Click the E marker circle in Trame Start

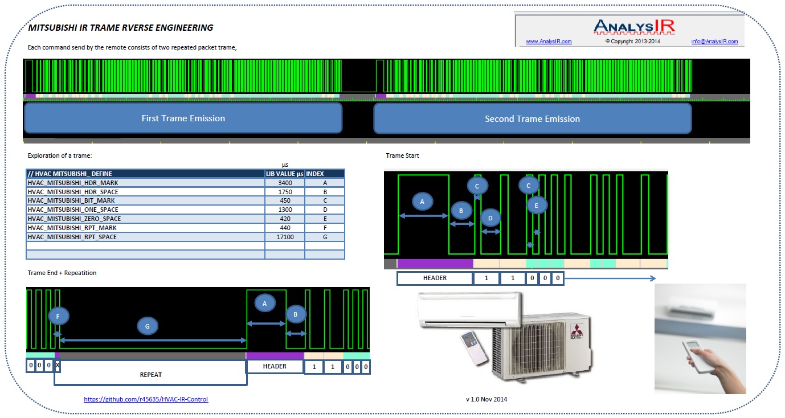click(536, 205)
